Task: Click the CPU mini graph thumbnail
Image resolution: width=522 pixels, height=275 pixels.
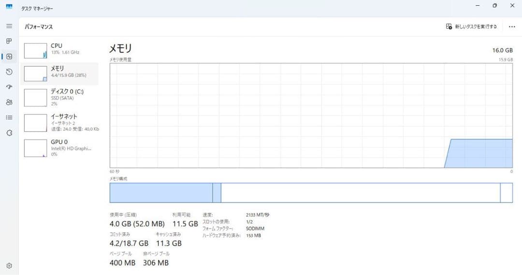Action: [35, 51]
